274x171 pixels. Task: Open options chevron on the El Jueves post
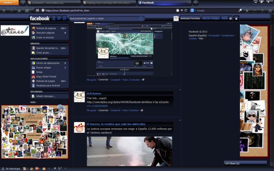[x=180, y=120]
